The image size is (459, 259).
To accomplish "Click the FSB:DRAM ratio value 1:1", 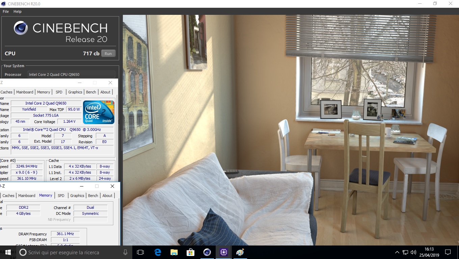I will click(65, 240).
